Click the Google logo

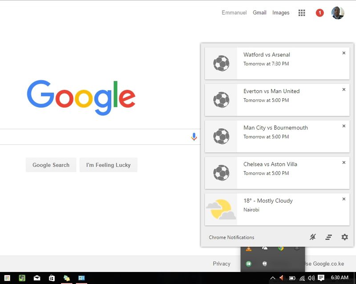81,97
